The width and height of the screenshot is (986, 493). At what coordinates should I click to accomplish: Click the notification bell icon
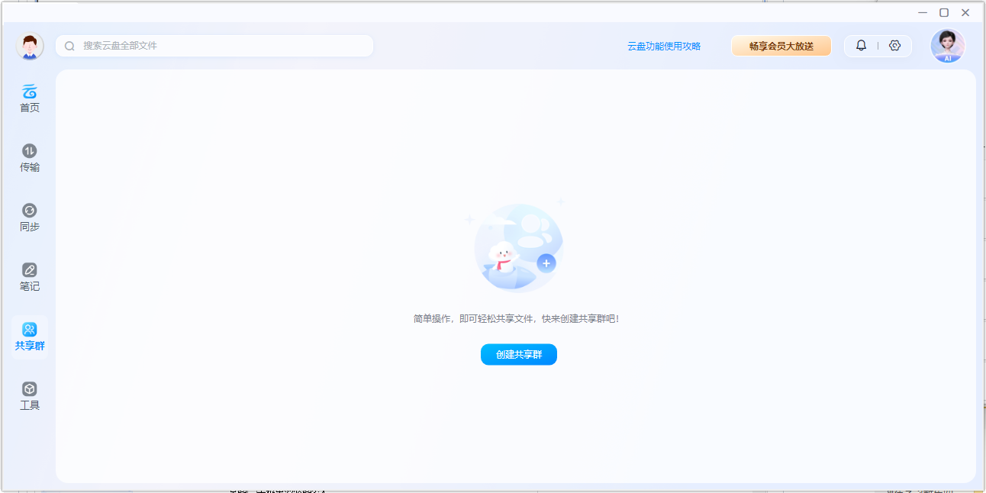tap(861, 46)
